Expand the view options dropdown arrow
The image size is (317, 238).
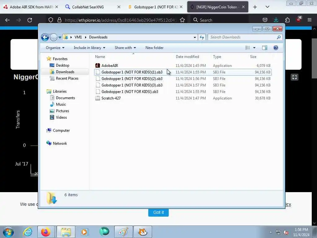click(x=254, y=48)
